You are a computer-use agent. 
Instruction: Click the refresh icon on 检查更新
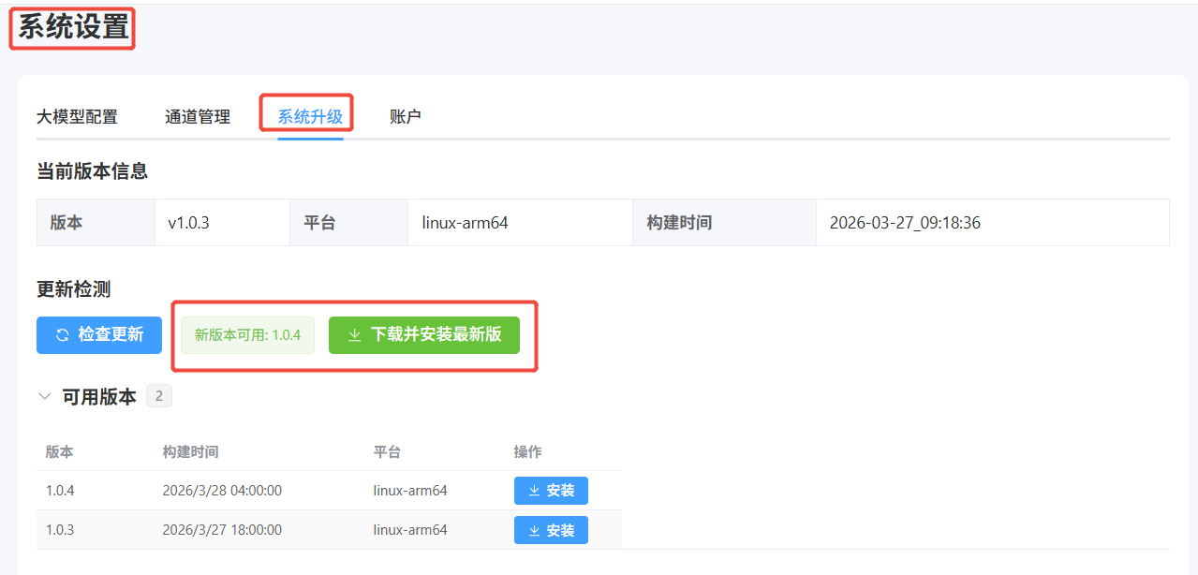click(63, 335)
